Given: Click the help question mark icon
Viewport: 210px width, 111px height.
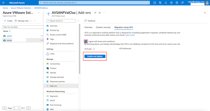Looking at the screenshot, I should click(x=177, y=3).
